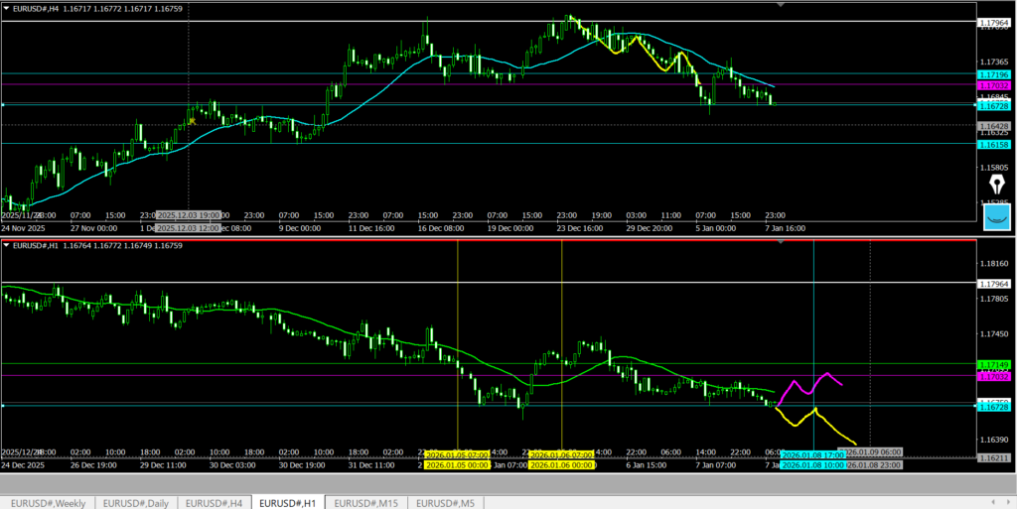Click the chart shift triangle on H4 chart
This screenshot has width=1017, height=509.
point(780,5)
